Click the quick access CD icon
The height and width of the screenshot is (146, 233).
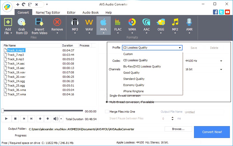(x=24, y=4)
